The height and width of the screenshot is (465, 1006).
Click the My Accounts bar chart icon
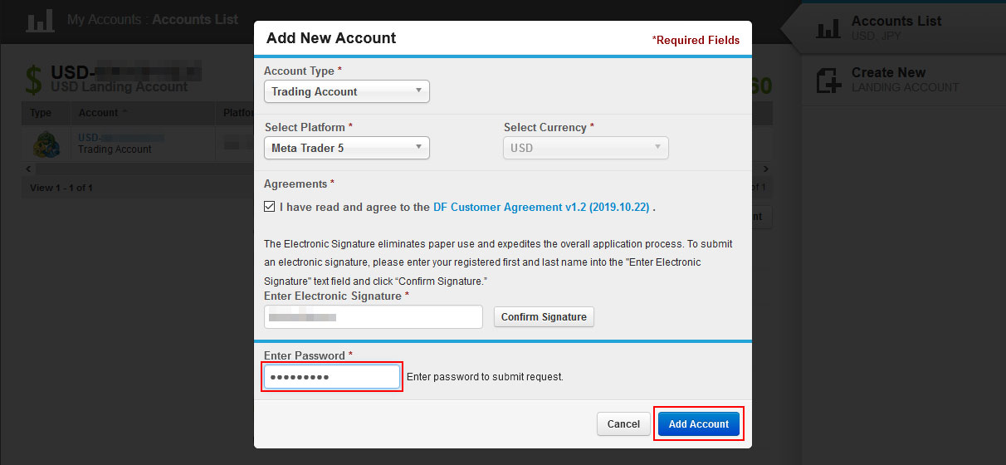click(40, 20)
